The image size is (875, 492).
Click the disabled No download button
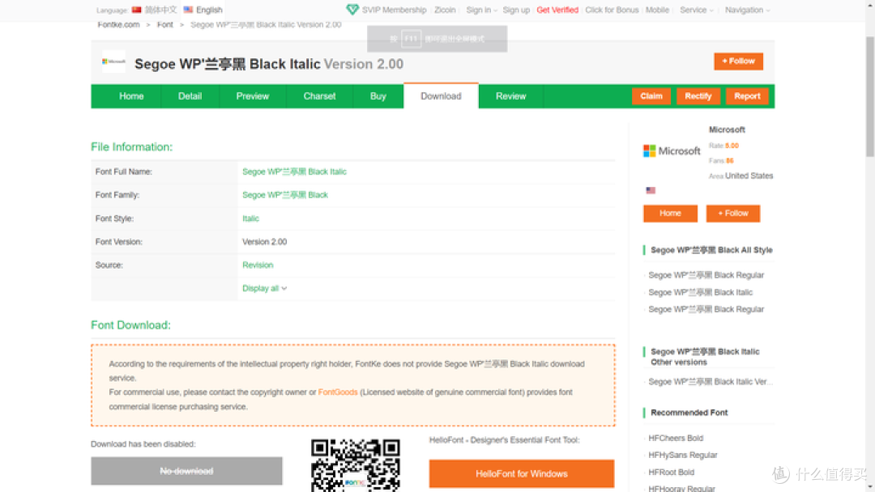[186, 472]
